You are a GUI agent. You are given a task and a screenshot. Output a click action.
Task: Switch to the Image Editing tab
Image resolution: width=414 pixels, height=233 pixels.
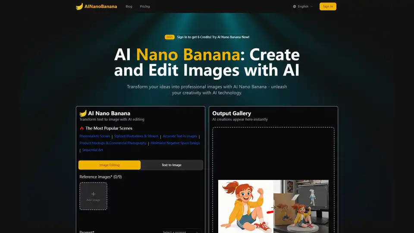click(x=109, y=165)
